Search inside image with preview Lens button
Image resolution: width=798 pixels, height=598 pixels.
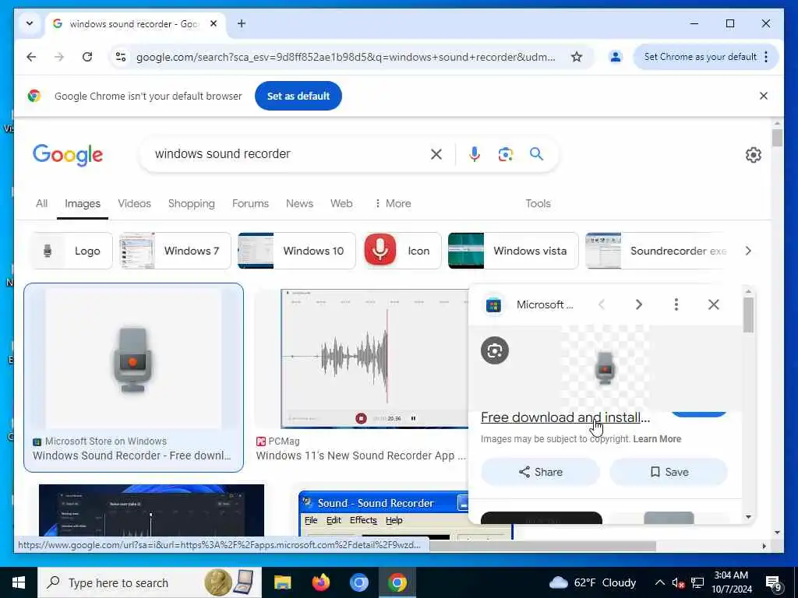click(x=495, y=350)
